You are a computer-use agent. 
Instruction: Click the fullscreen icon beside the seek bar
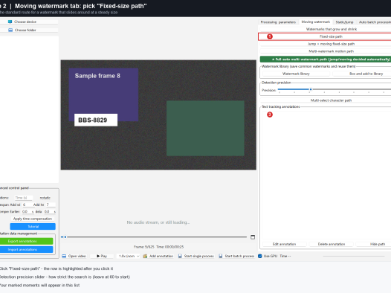253,237
